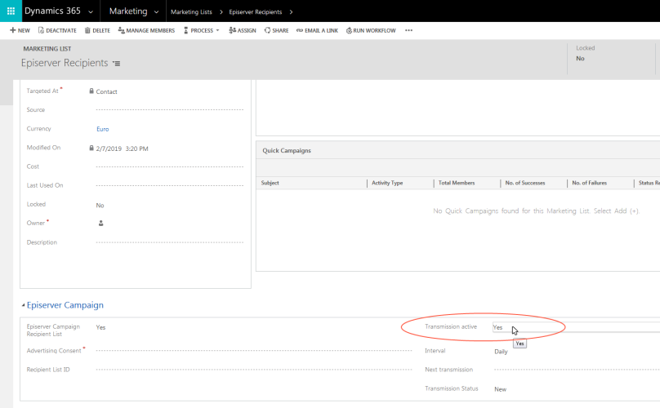Click RUN WORKFLOW command
The image size is (660, 408).
(371, 30)
